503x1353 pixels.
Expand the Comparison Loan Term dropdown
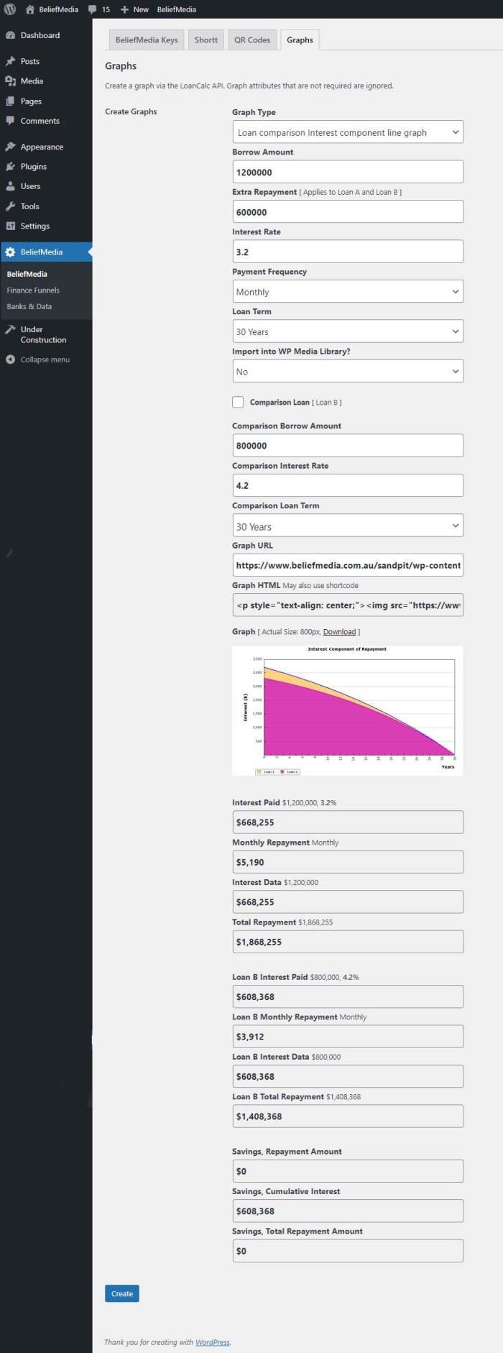point(347,526)
